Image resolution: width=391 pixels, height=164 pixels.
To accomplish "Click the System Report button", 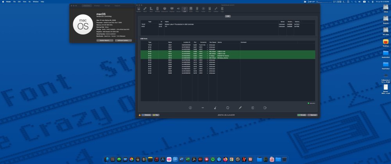I will pos(105,40).
